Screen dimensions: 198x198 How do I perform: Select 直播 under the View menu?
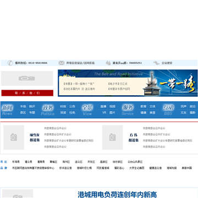click(103, 107)
